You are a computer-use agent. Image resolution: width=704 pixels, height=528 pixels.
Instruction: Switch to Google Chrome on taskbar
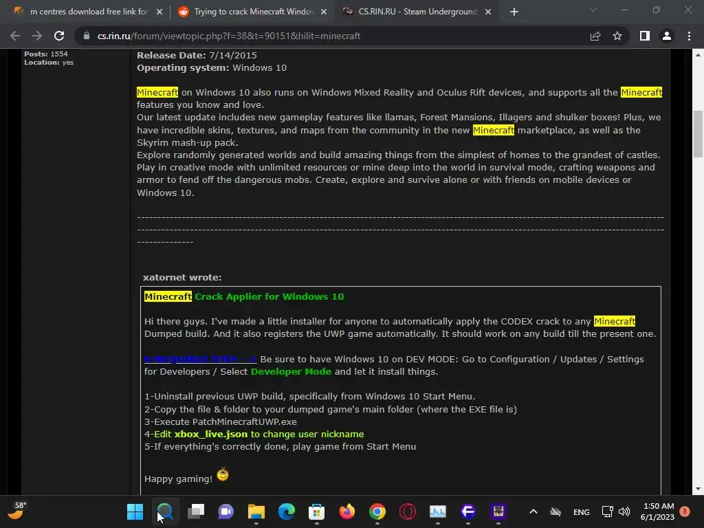click(x=377, y=511)
